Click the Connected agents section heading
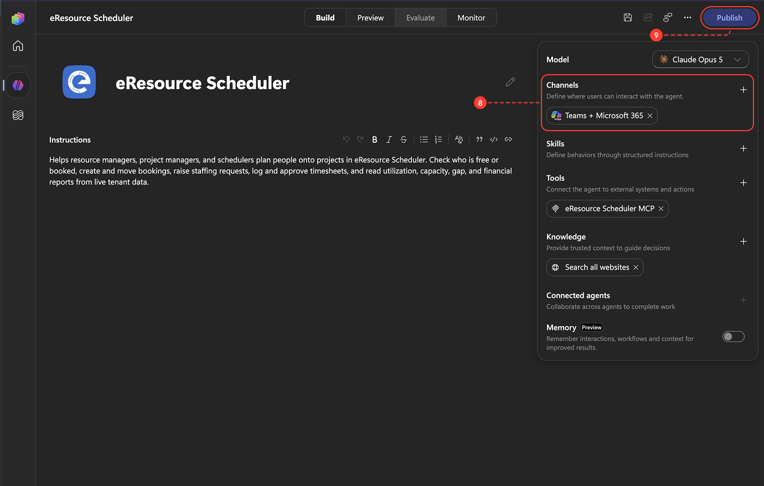The height and width of the screenshot is (486, 764). pyautogui.click(x=578, y=296)
